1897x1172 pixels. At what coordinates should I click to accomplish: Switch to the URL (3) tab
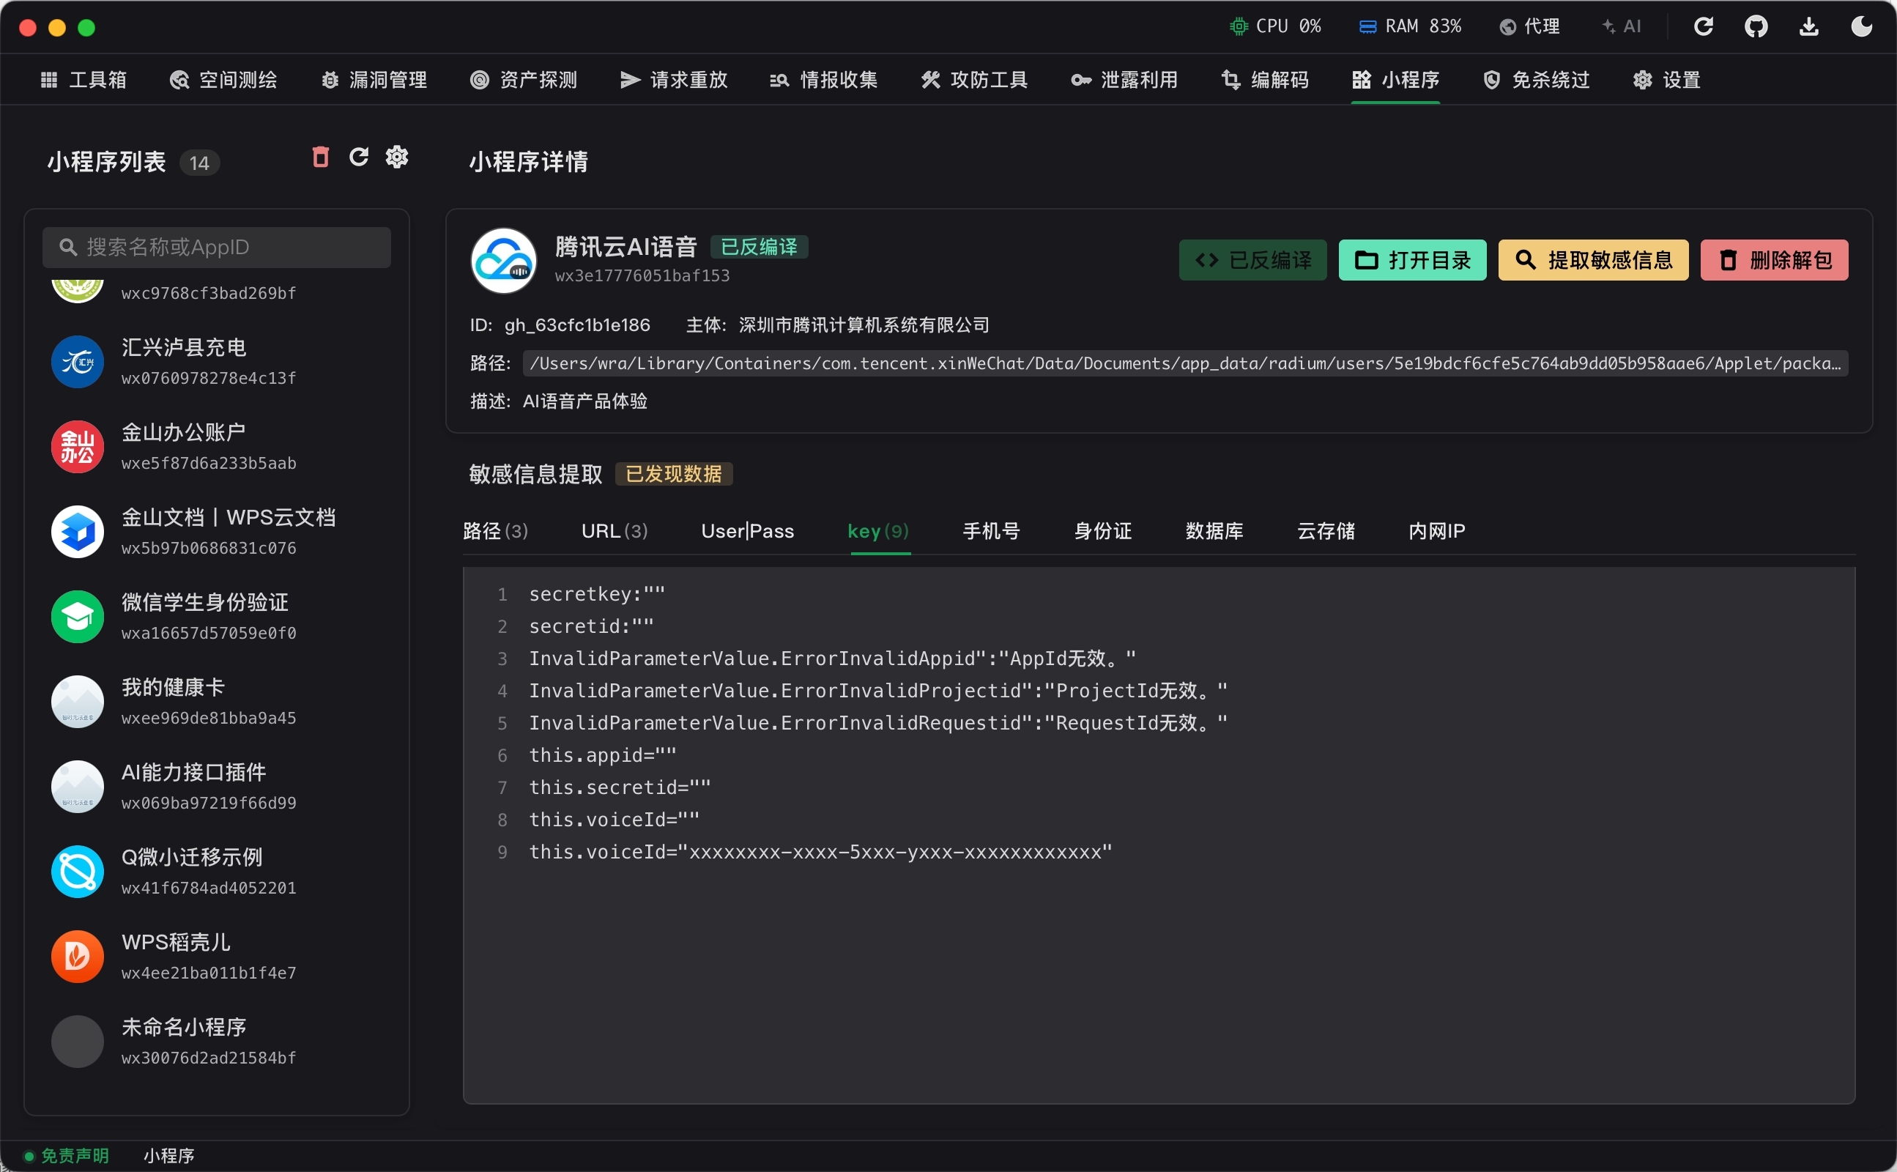point(614,531)
